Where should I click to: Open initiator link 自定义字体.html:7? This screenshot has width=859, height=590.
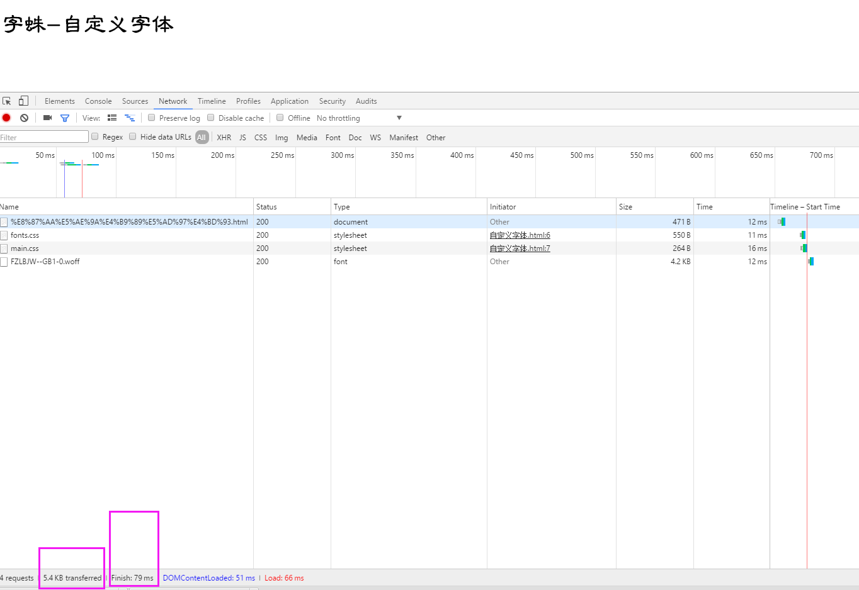pos(520,248)
